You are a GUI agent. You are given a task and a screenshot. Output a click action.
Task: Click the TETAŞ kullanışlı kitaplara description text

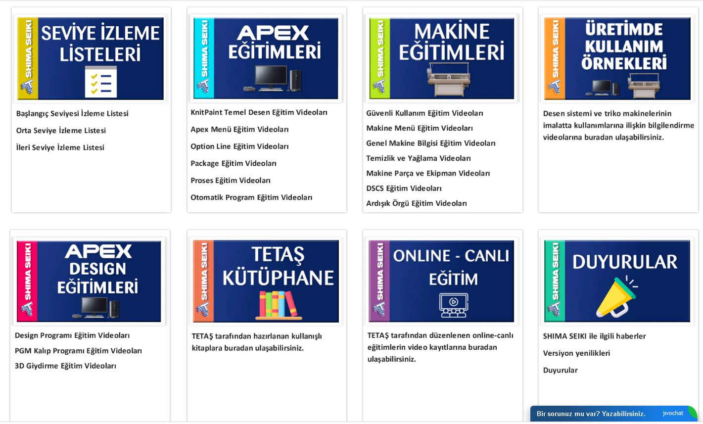pyautogui.click(x=257, y=342)
